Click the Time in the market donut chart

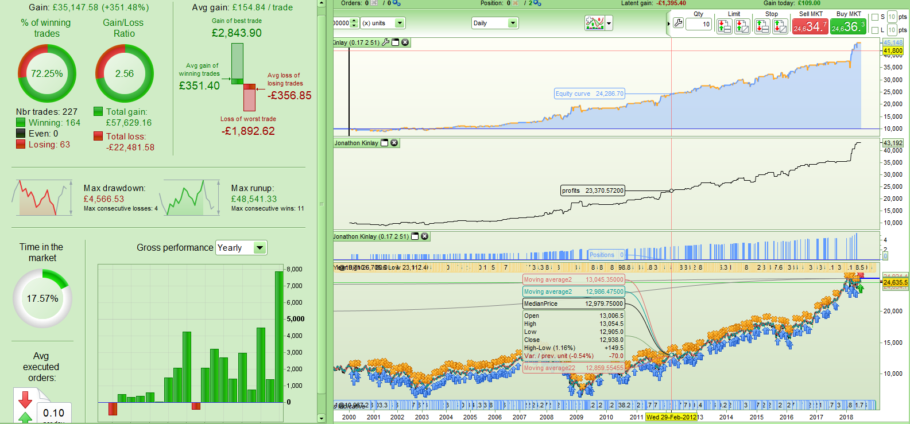[x=42, y=298]
